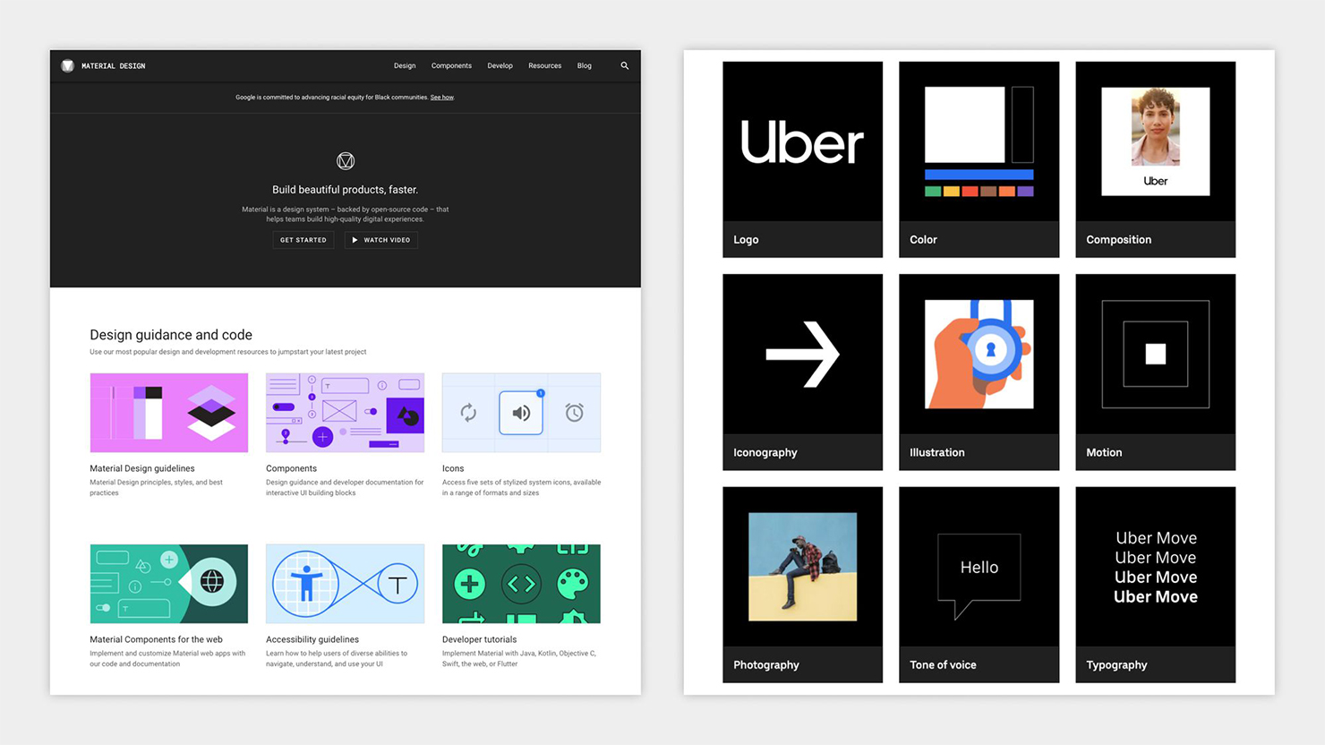Open Material Components for the web link
This screenshot has width=1325, height=745.
[156, 639]
